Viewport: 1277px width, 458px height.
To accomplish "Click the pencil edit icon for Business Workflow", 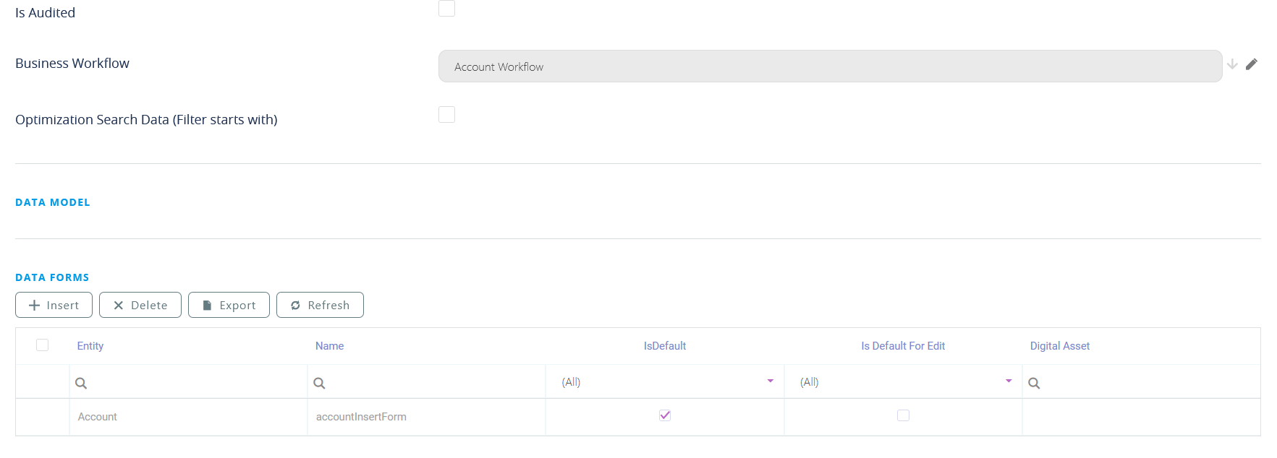I will pyautogui.click(x=1252, y=64).
